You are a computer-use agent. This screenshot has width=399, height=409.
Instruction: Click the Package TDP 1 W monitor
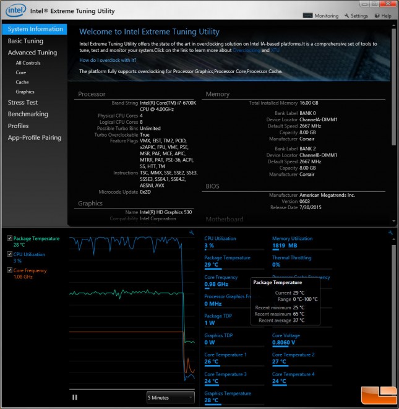pos(227,320)
